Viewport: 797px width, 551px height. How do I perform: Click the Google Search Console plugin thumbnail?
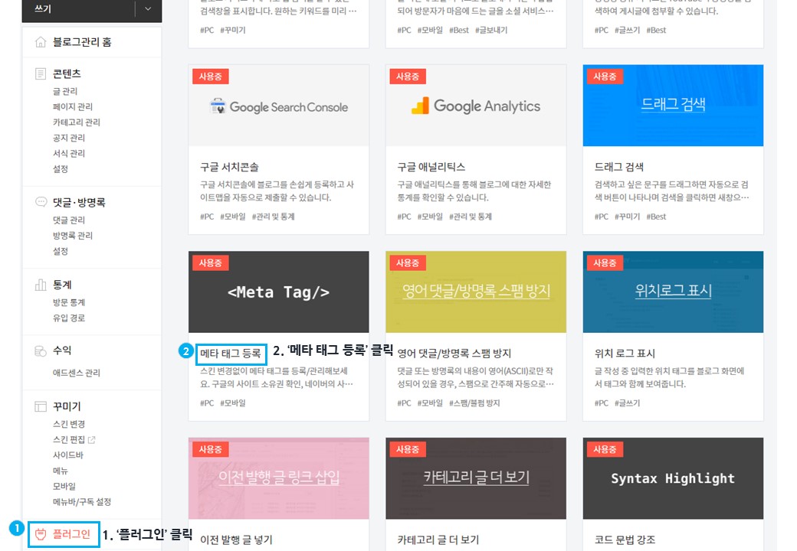click(278, 106)
